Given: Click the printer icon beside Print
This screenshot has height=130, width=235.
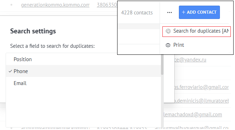Looking at the screenshot, I should pos(168,45).
